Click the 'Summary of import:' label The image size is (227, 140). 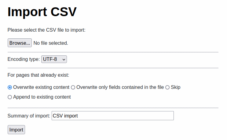coord(29,116)
